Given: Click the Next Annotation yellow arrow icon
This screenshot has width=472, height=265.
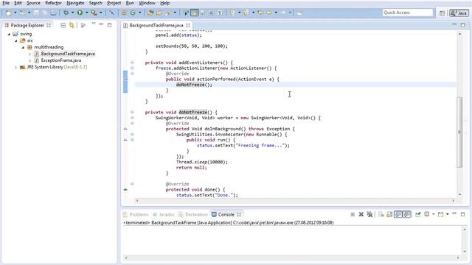Looking at the screenshot, I should [232, 13].
